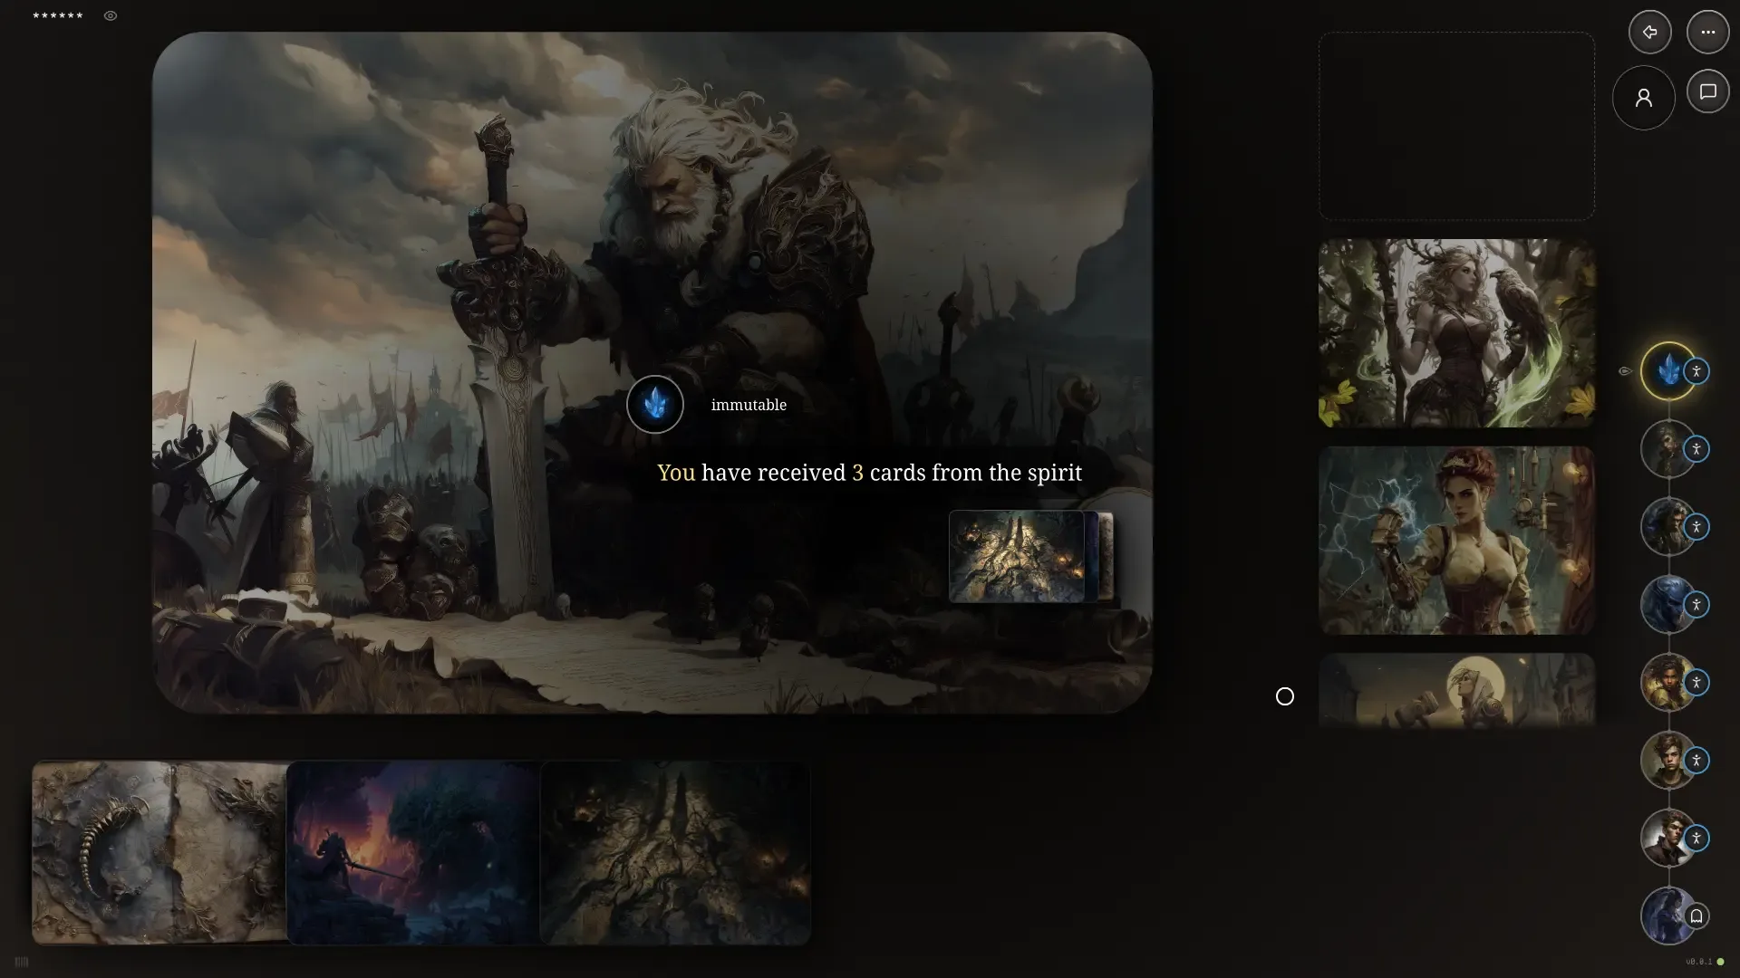Select the swordsman and glowing tree card

412,853
